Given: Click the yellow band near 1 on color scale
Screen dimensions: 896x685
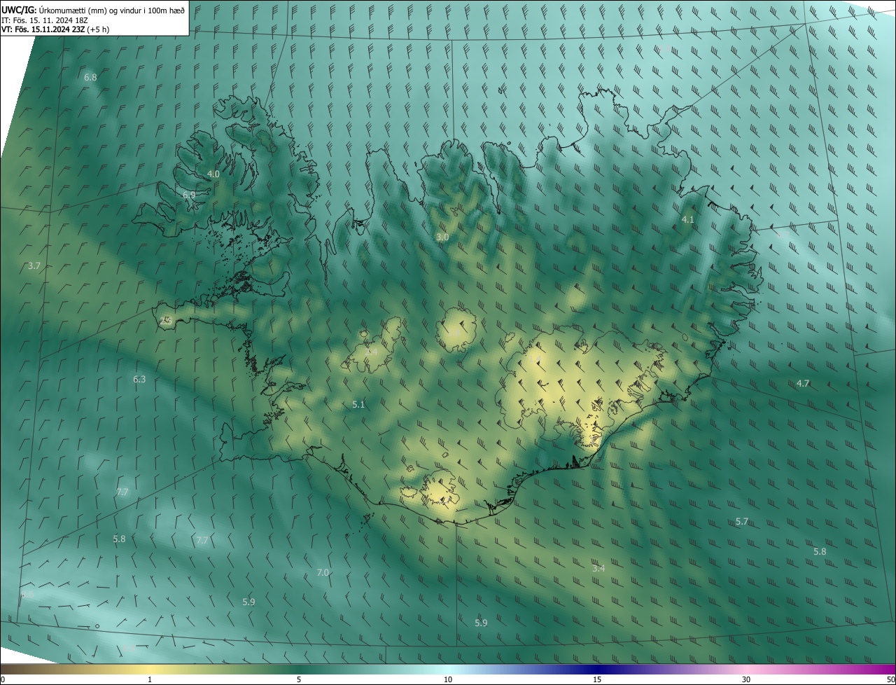Looking at the screenshot, I should [x=150, y=670].
